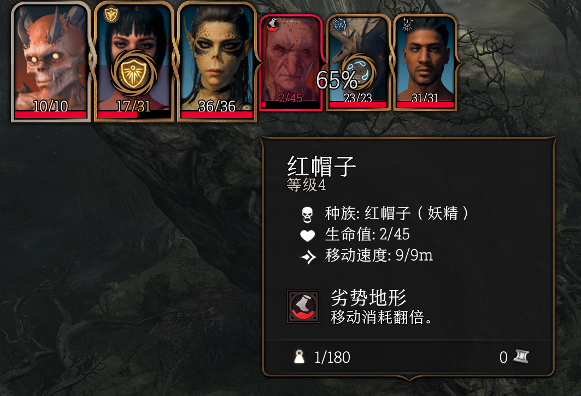Click the difficult terrain boot icon in the tooltip
Viewport: 581px width, 396px height.
point(304,306)
